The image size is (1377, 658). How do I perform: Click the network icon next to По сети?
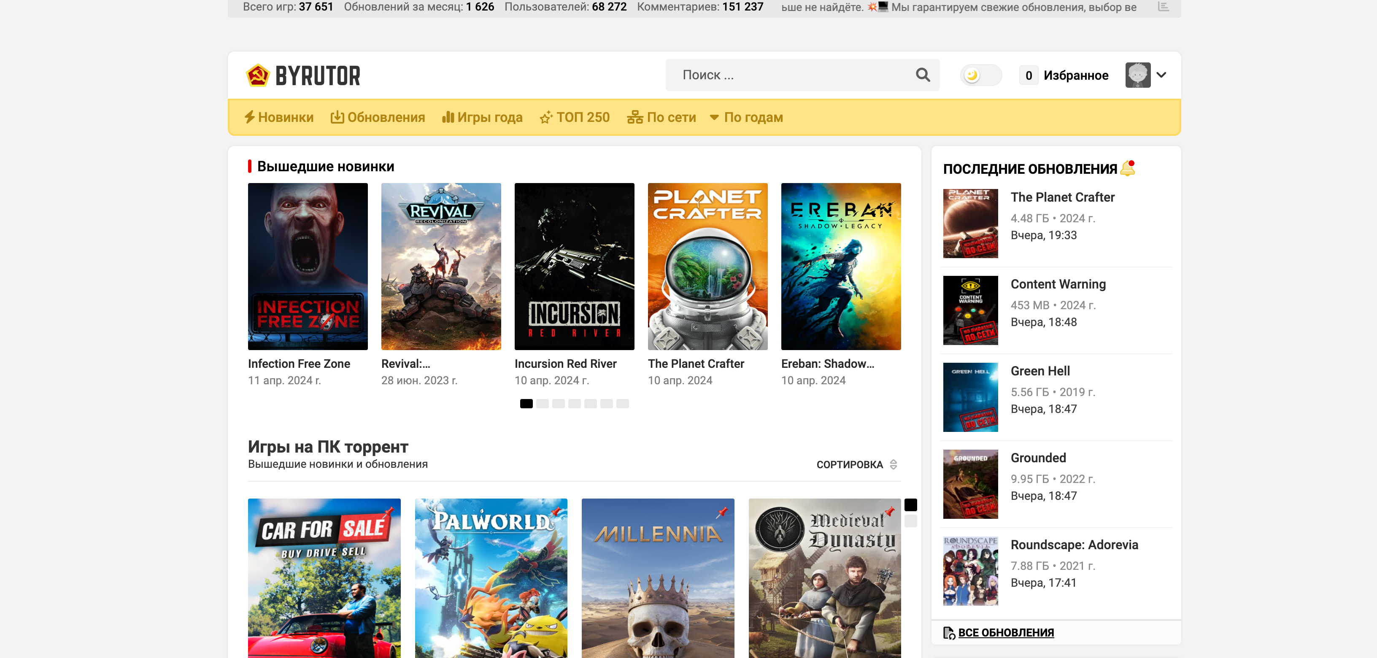click(x=634, y=117)
